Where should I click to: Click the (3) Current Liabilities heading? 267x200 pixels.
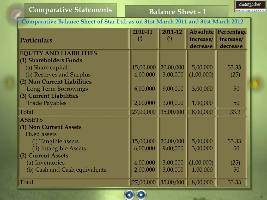coord(49,96)
